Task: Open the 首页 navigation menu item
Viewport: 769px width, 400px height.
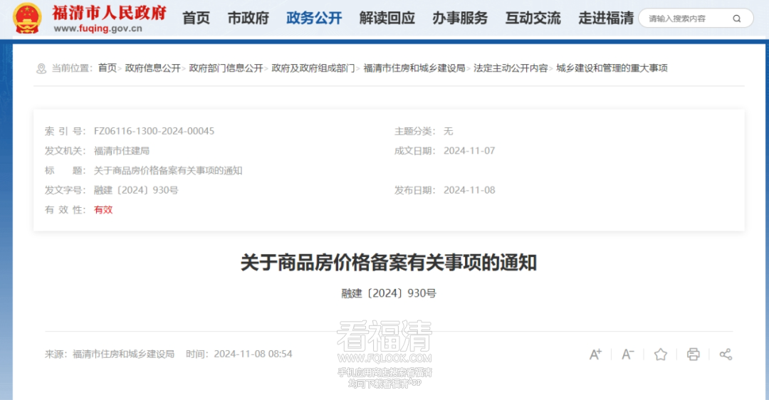Action: pyautogui.click(x=197, y=19)
